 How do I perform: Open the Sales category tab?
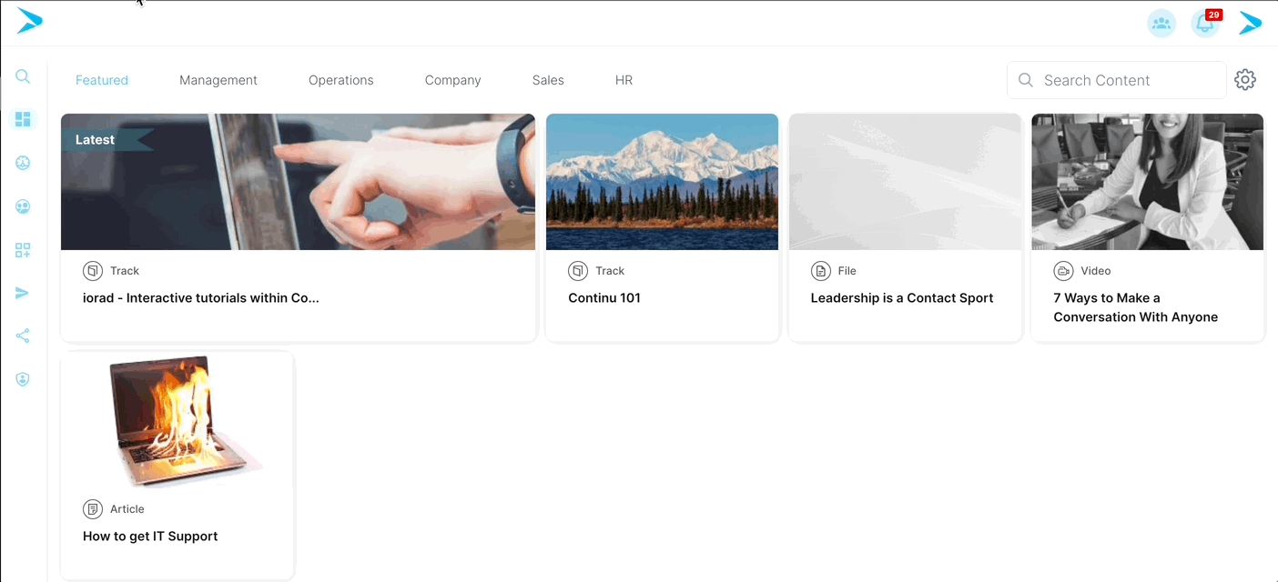548,80
